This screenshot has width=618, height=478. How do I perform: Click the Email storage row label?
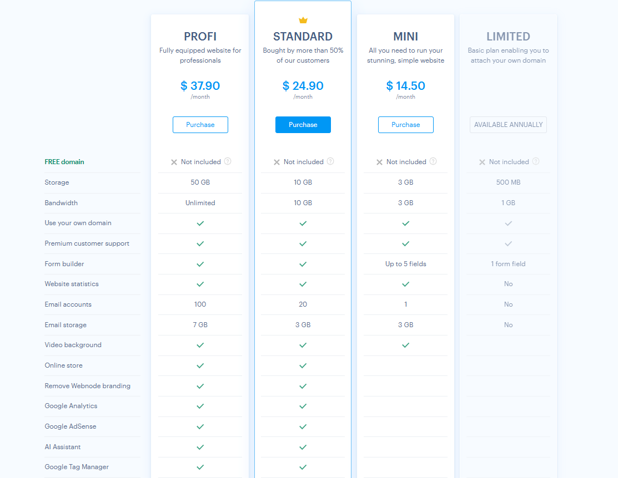66,325
